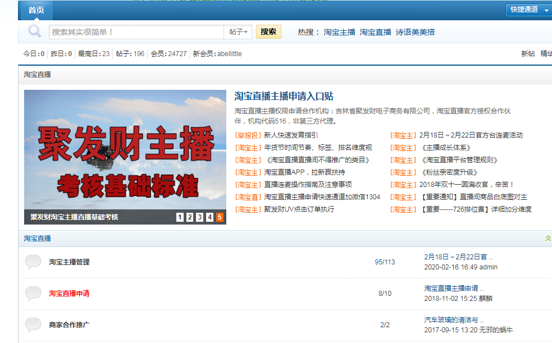Open 麒麟 user profile link
This screenshot has height=343, width=552.
pos(486,298)
